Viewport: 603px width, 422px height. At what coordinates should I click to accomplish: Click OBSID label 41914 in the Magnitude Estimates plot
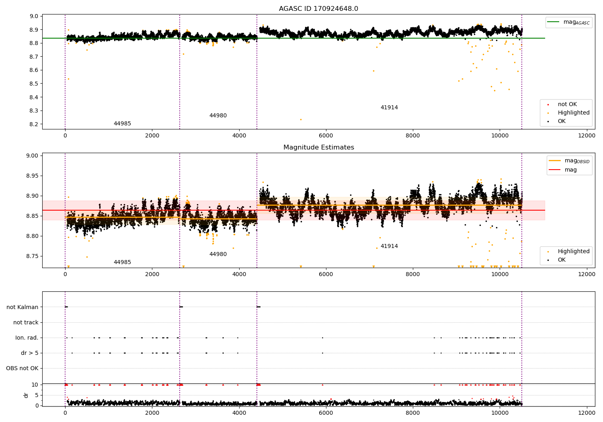point(389,246)
